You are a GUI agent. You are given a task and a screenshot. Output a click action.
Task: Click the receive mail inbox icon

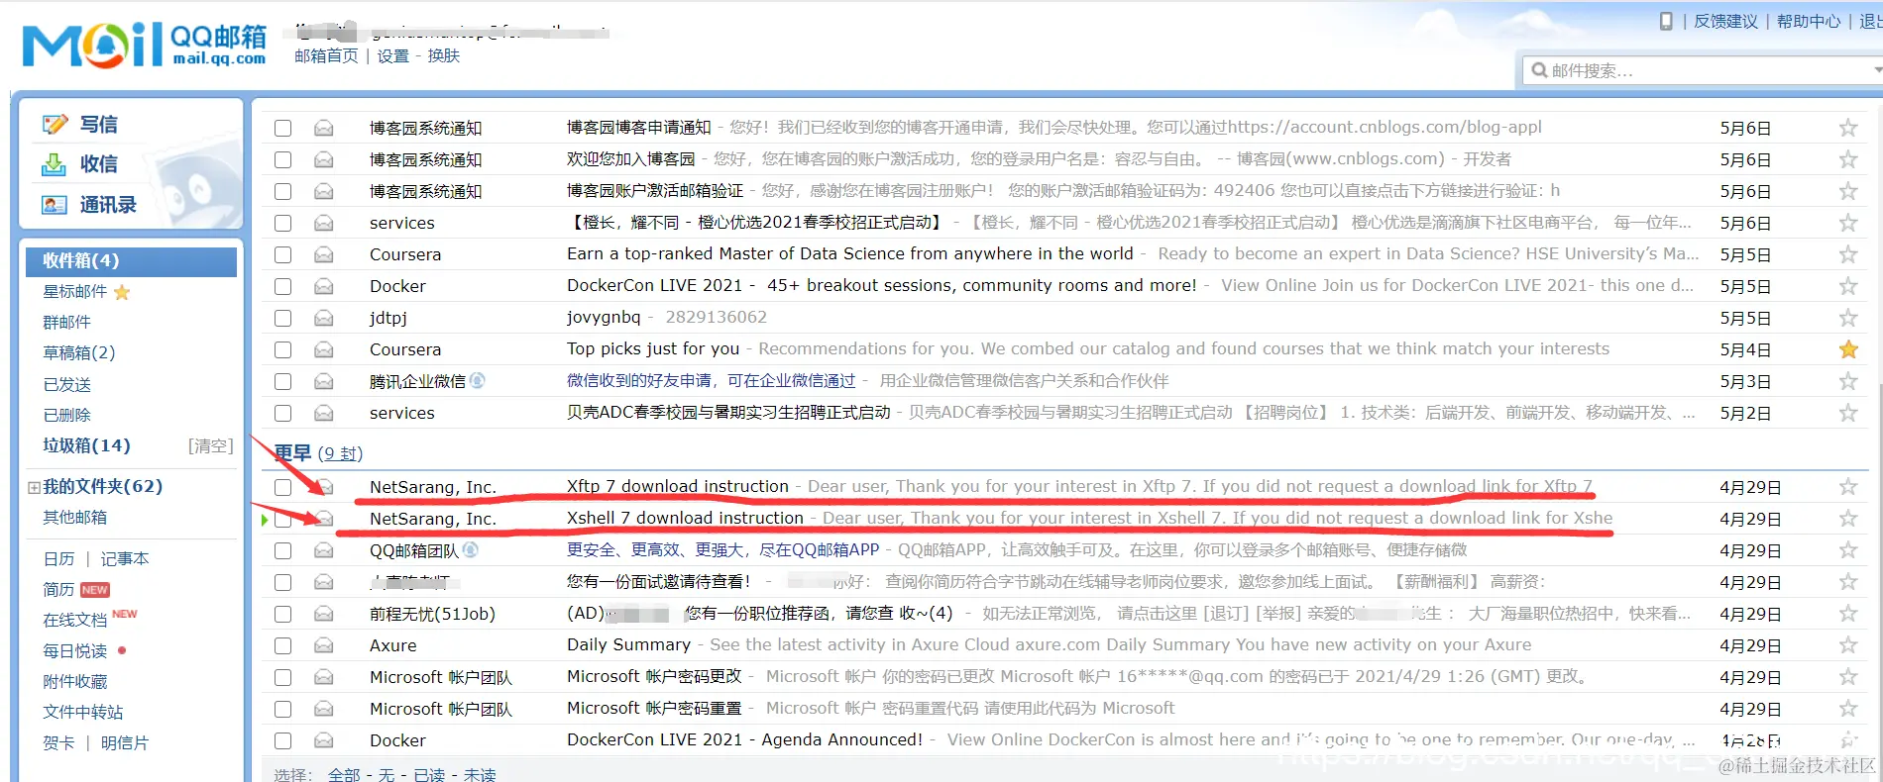coord(54,164)
